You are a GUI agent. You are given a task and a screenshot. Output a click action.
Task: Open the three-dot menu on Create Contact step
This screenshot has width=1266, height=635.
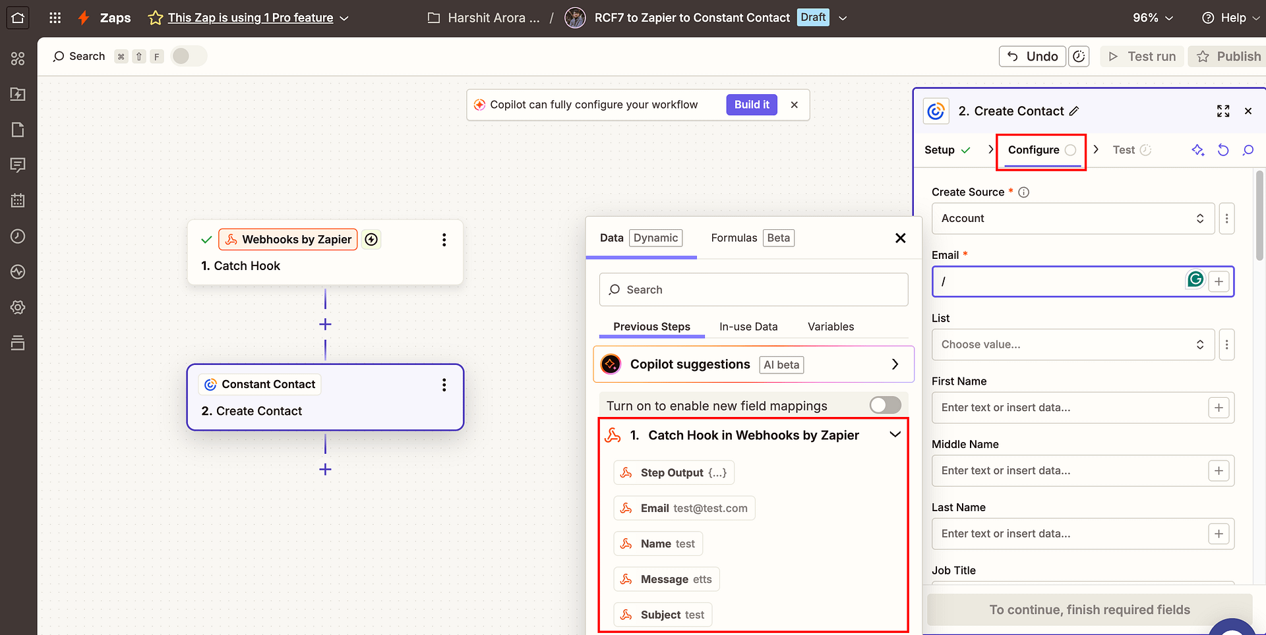(444, 385)
